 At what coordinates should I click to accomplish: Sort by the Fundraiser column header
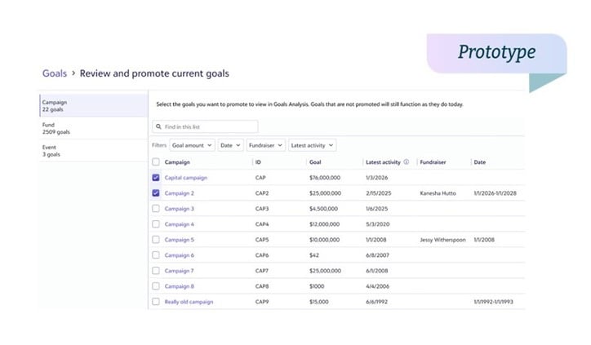pyautogui.click(x=433, y=162)
